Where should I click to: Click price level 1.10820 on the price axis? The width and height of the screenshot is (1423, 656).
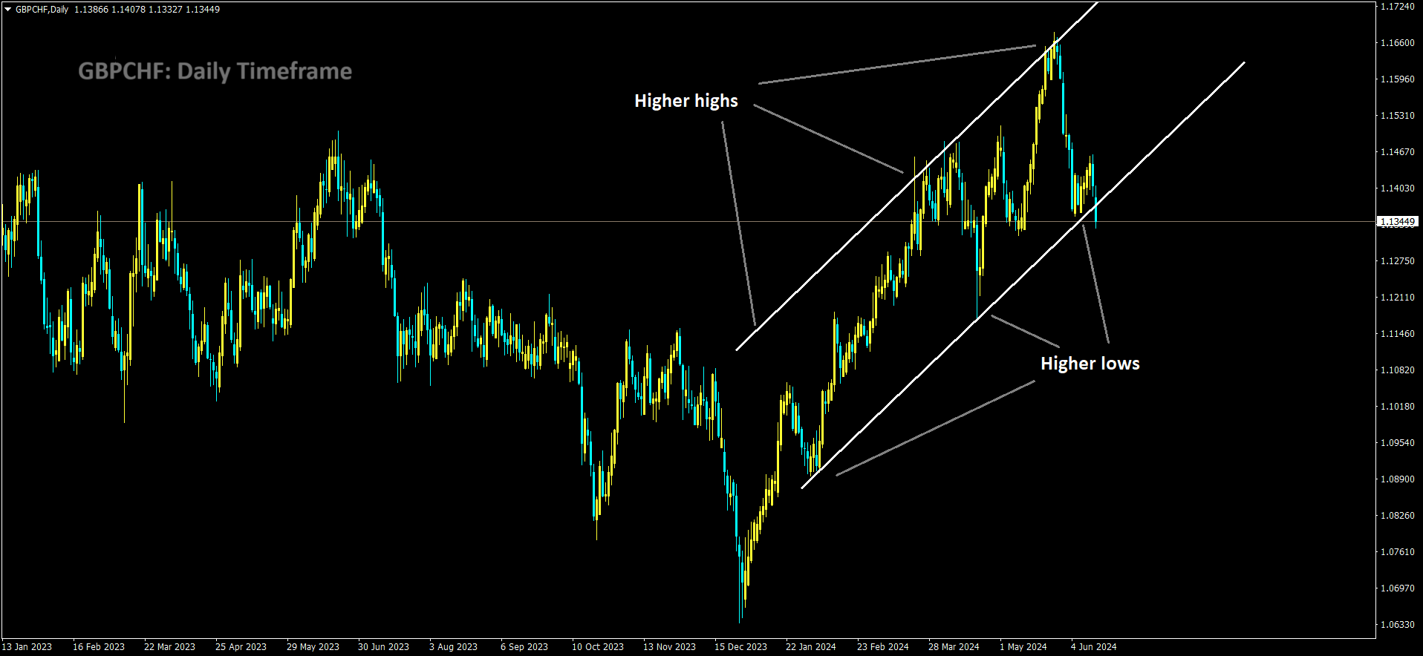tap(1397, 370)
